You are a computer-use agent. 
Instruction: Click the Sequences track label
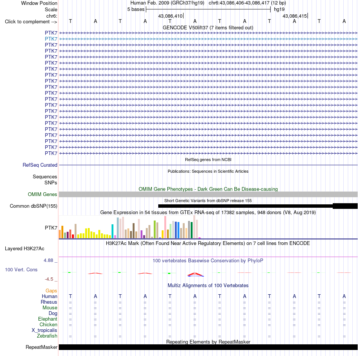[45, 176]
